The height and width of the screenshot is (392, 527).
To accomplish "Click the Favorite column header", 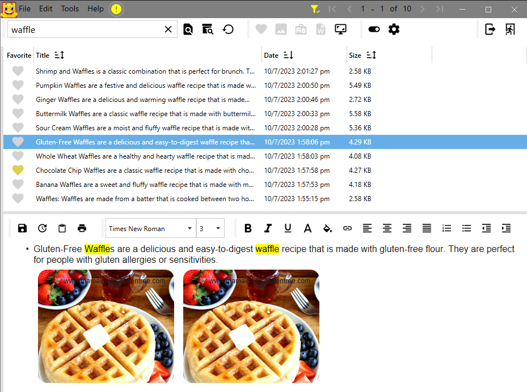I will 19,56.
